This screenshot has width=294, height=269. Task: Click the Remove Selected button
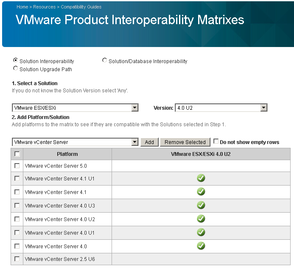point(185,142)
